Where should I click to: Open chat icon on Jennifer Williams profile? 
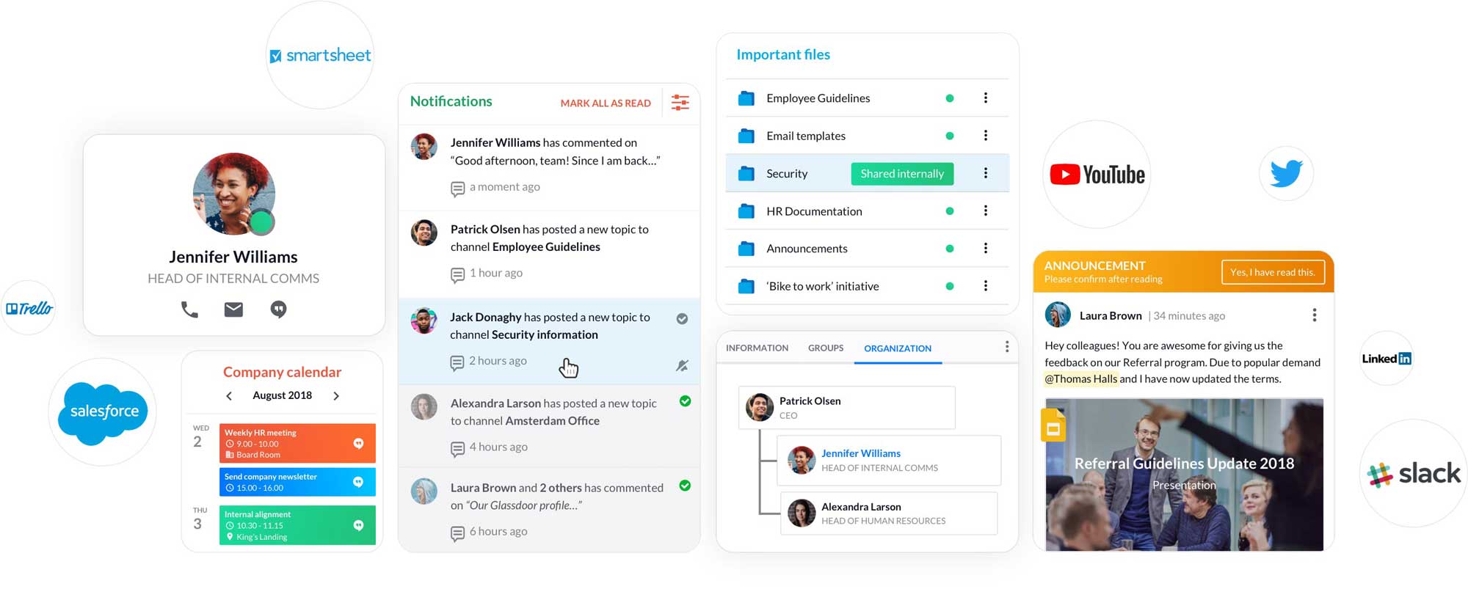click(x=278, y=310)
